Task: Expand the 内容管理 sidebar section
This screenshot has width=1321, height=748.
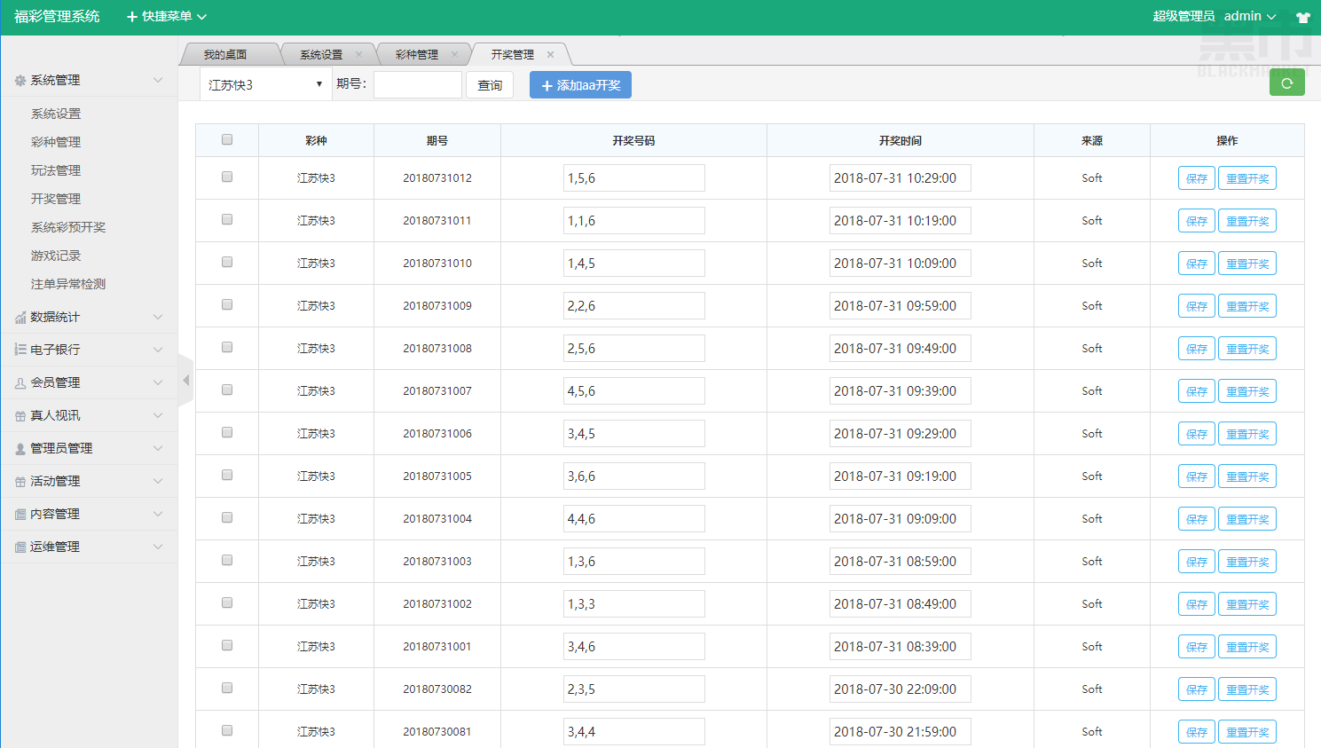Action: [x=89, y=514]
